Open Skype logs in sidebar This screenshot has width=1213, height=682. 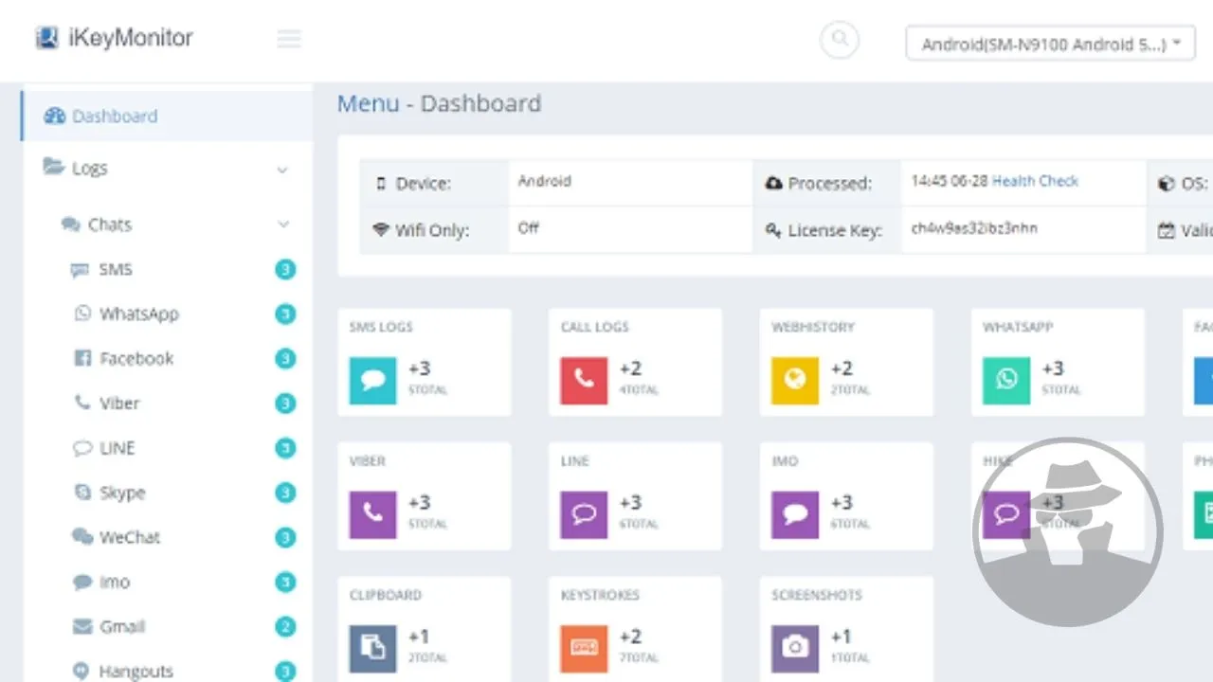(x=122, y=493)
